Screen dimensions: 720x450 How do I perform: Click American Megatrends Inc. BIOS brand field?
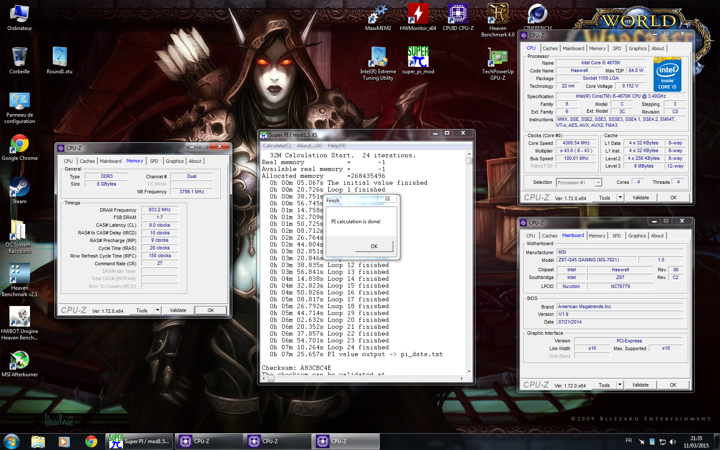click(x=620, y=306)
